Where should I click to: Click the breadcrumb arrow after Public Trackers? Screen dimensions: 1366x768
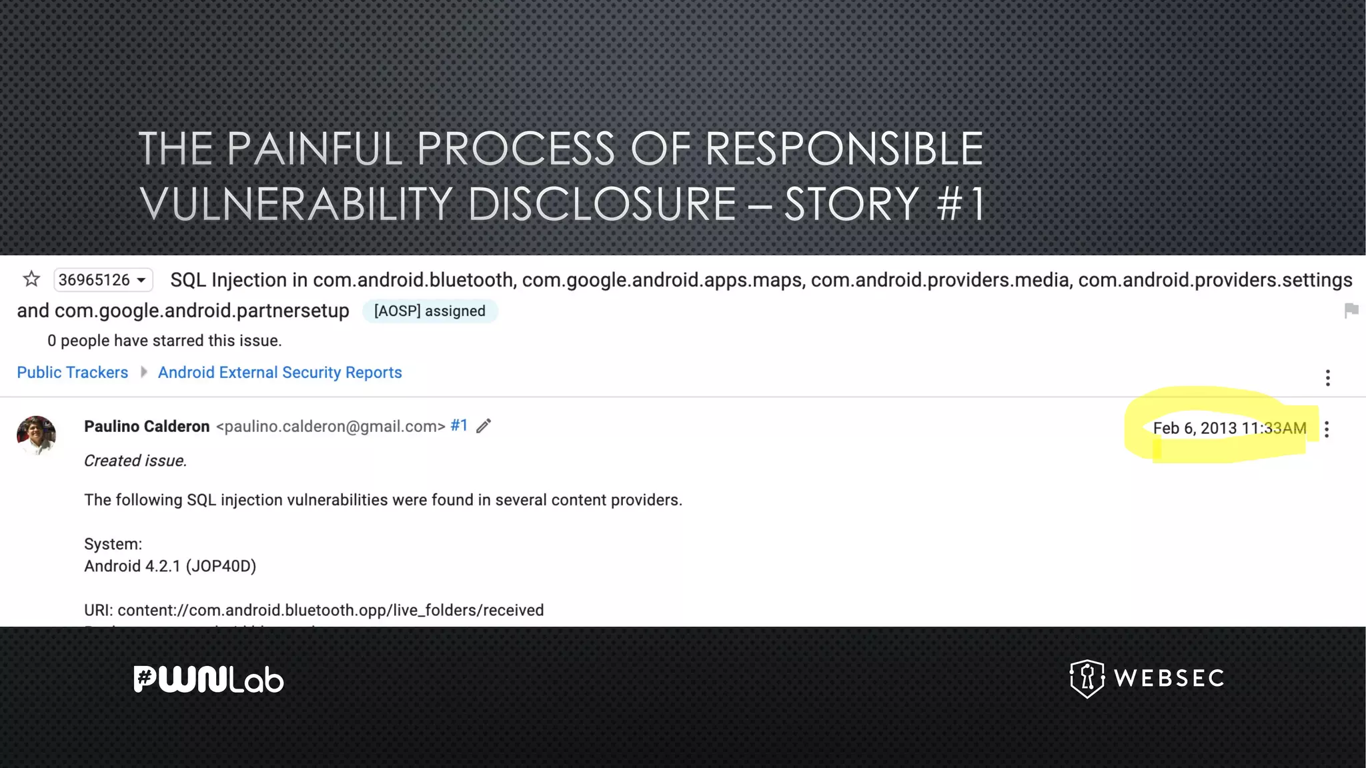[x=143, y=372]
